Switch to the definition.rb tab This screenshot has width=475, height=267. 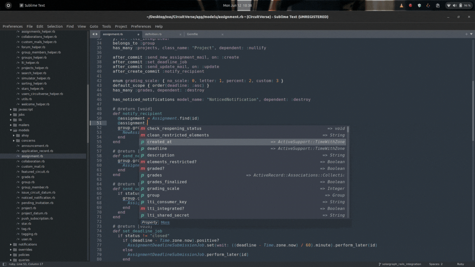coord(153,34)
